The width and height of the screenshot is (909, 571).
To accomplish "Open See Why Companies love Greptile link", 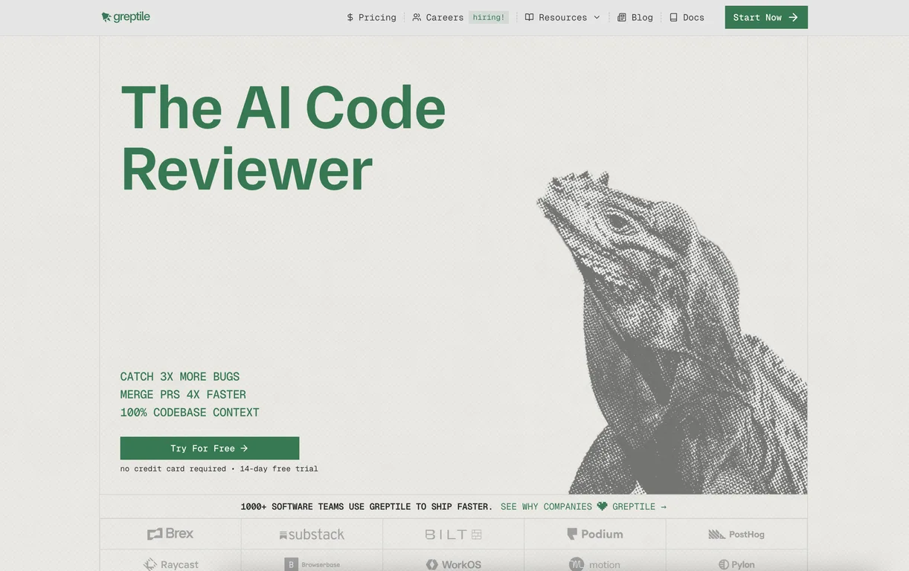I will click(583, 506).
